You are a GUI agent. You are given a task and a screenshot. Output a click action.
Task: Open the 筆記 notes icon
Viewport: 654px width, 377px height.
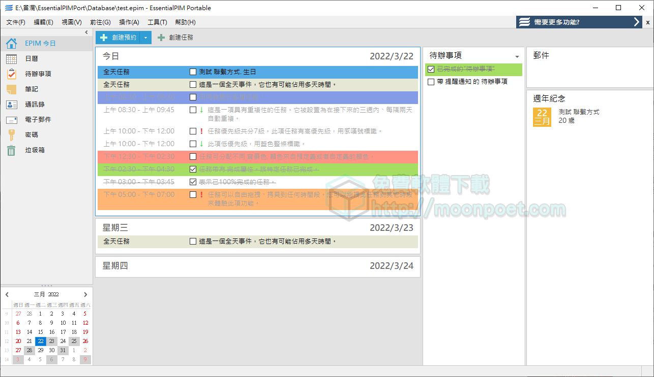(x=11, y=89)
